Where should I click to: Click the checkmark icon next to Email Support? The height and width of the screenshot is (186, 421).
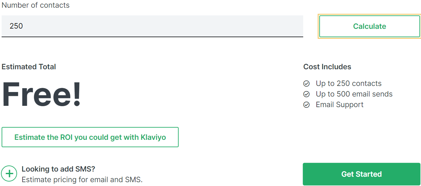tap(306, 105)
